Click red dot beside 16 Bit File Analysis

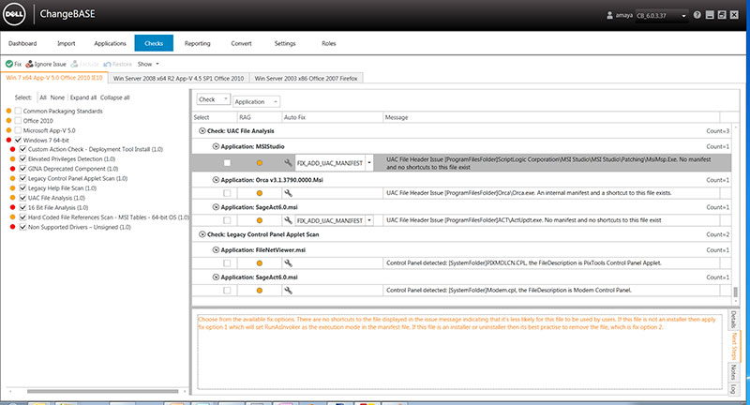click(x=13, y=207)
